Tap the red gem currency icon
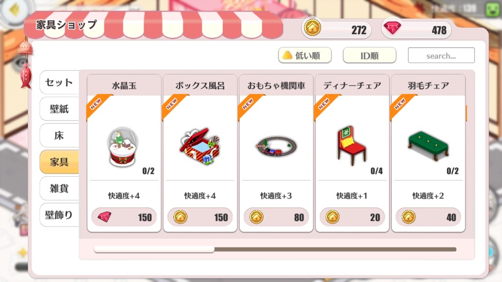Image resolution: width=502 pixels, height=282 pixels. pos(392,28)
